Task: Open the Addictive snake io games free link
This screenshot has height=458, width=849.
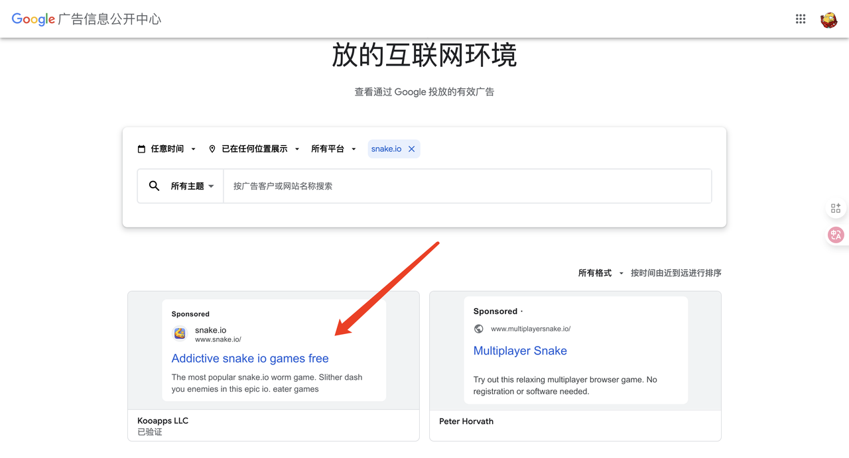Action: [x=250, y=359]
